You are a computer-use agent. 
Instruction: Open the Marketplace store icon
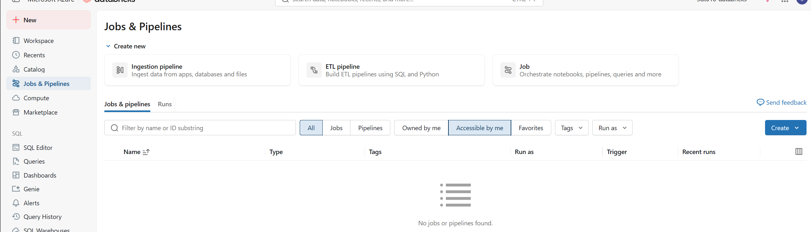16,112
